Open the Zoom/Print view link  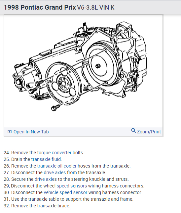pos(149,132)
